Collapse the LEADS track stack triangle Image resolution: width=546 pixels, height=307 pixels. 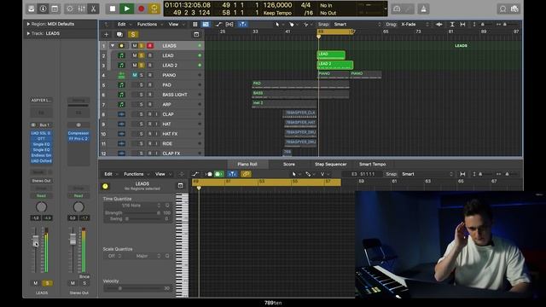pyautogui.click(x=113, y=45)
